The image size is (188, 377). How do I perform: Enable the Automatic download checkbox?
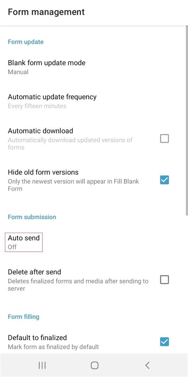click(165, 138)
